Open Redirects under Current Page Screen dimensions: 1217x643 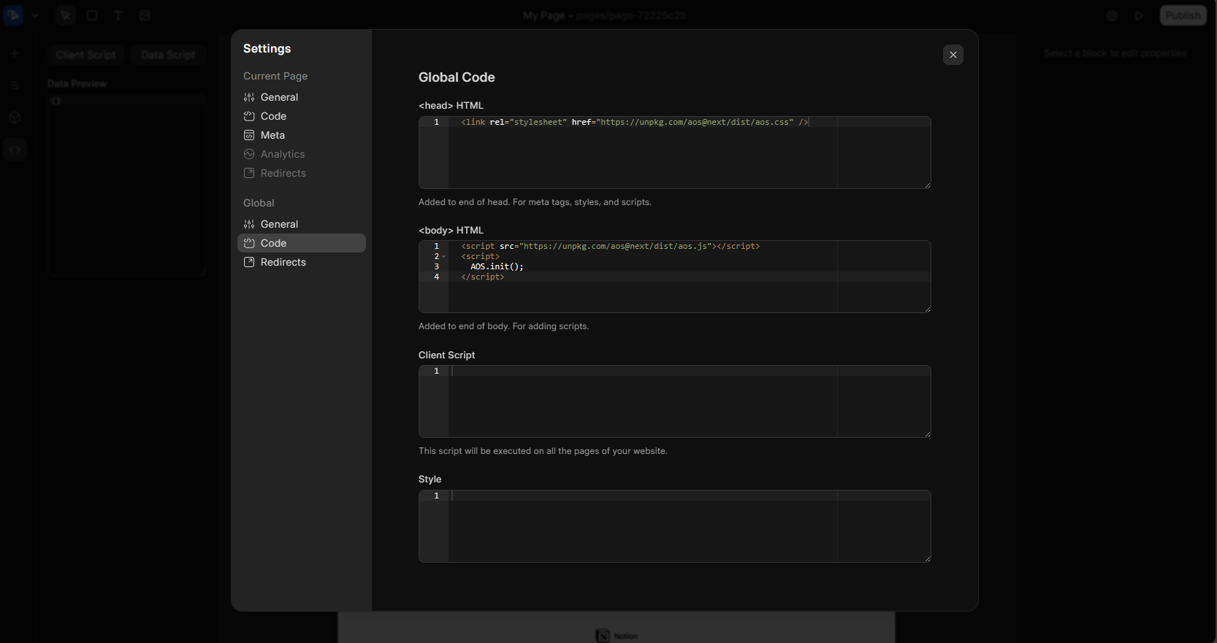301,173
